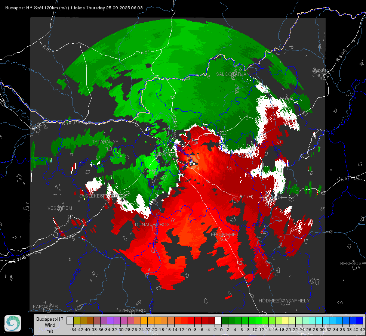The height and width of the screenshot is (336, 366).
Task: Click the SZEKSZARD city label
Action: (x=132, y=310)
